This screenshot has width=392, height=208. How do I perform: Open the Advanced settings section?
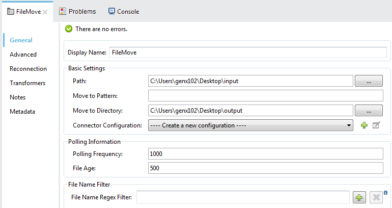tap(23, 55)
